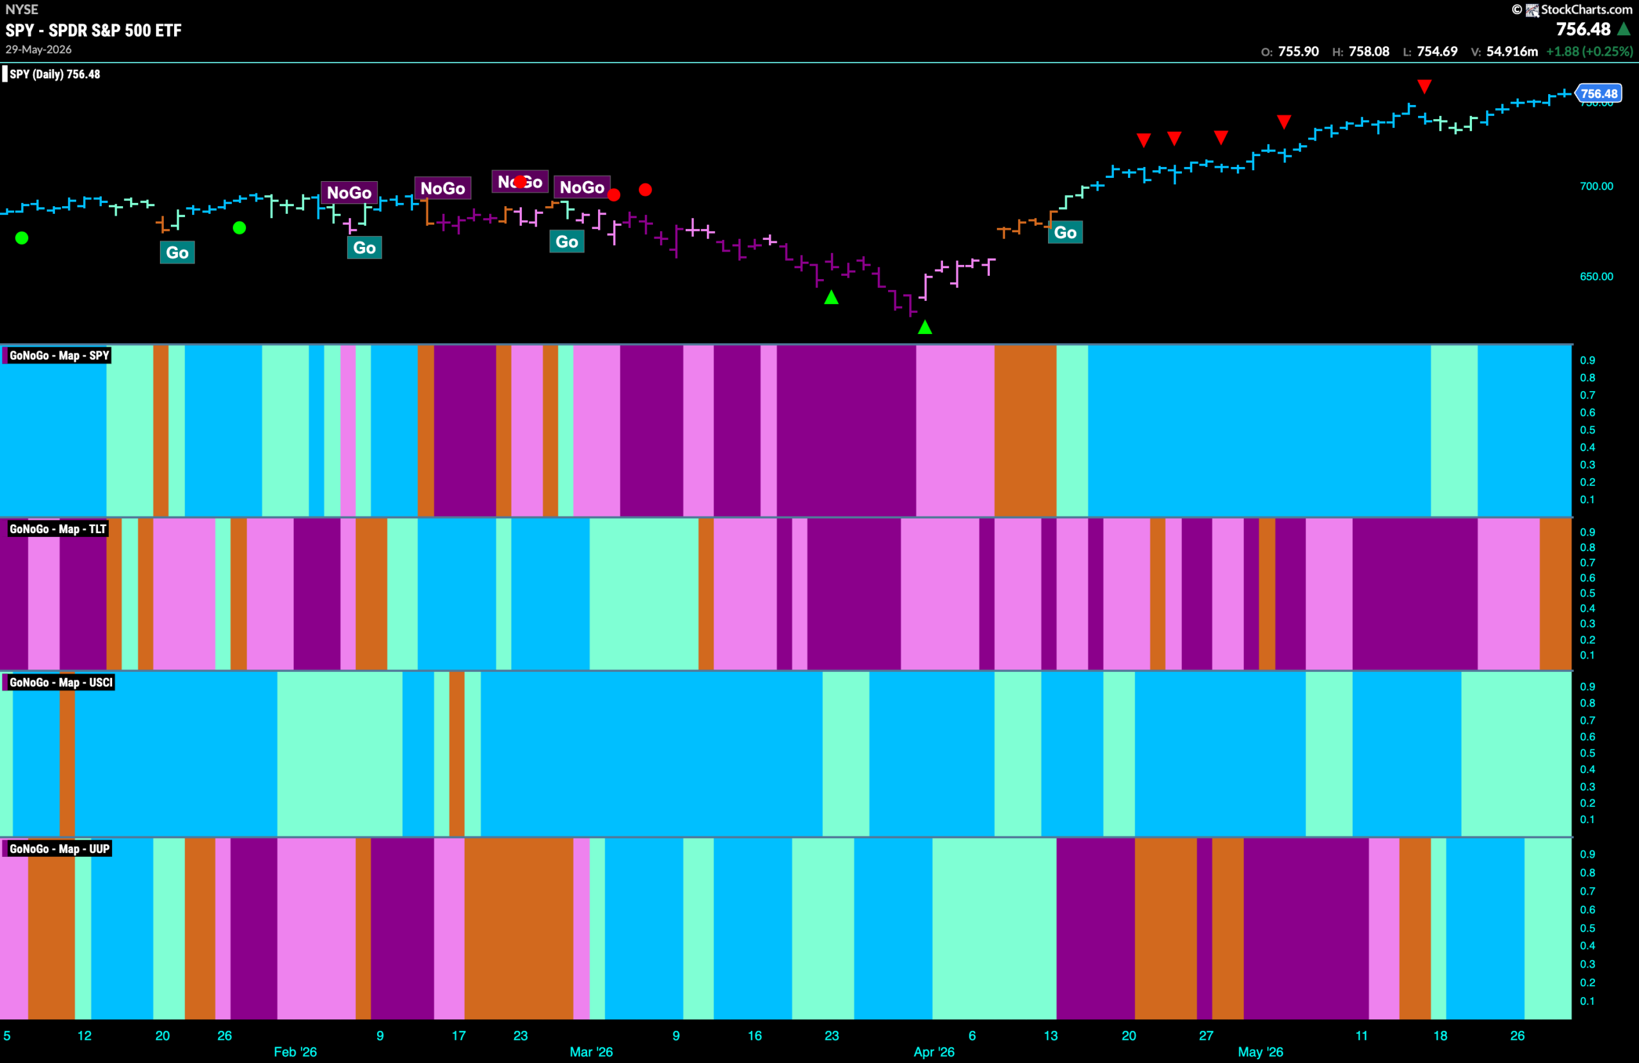Click the Feb '26 month label

point(295,1052)
